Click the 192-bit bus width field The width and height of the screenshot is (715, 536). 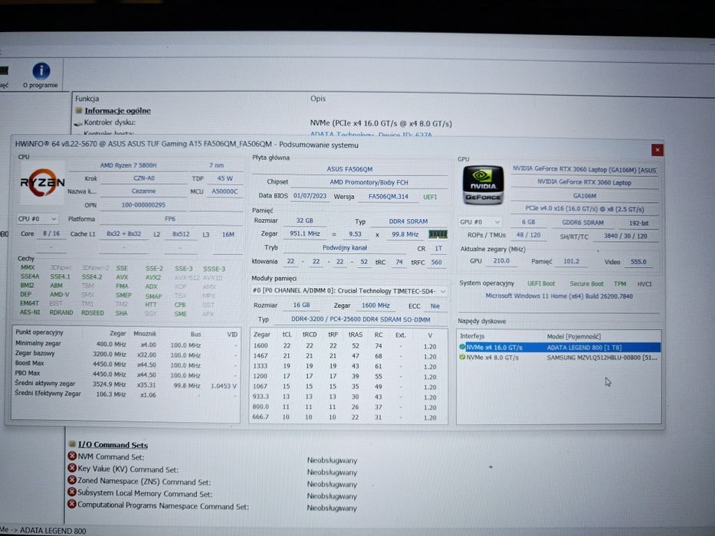pyautogui.click(x=638, y=224)
